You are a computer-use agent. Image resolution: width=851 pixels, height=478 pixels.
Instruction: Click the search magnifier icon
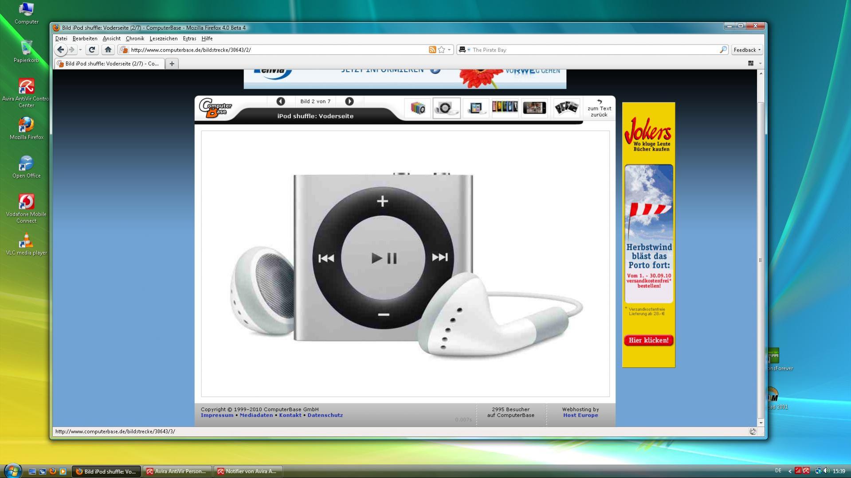723,50
